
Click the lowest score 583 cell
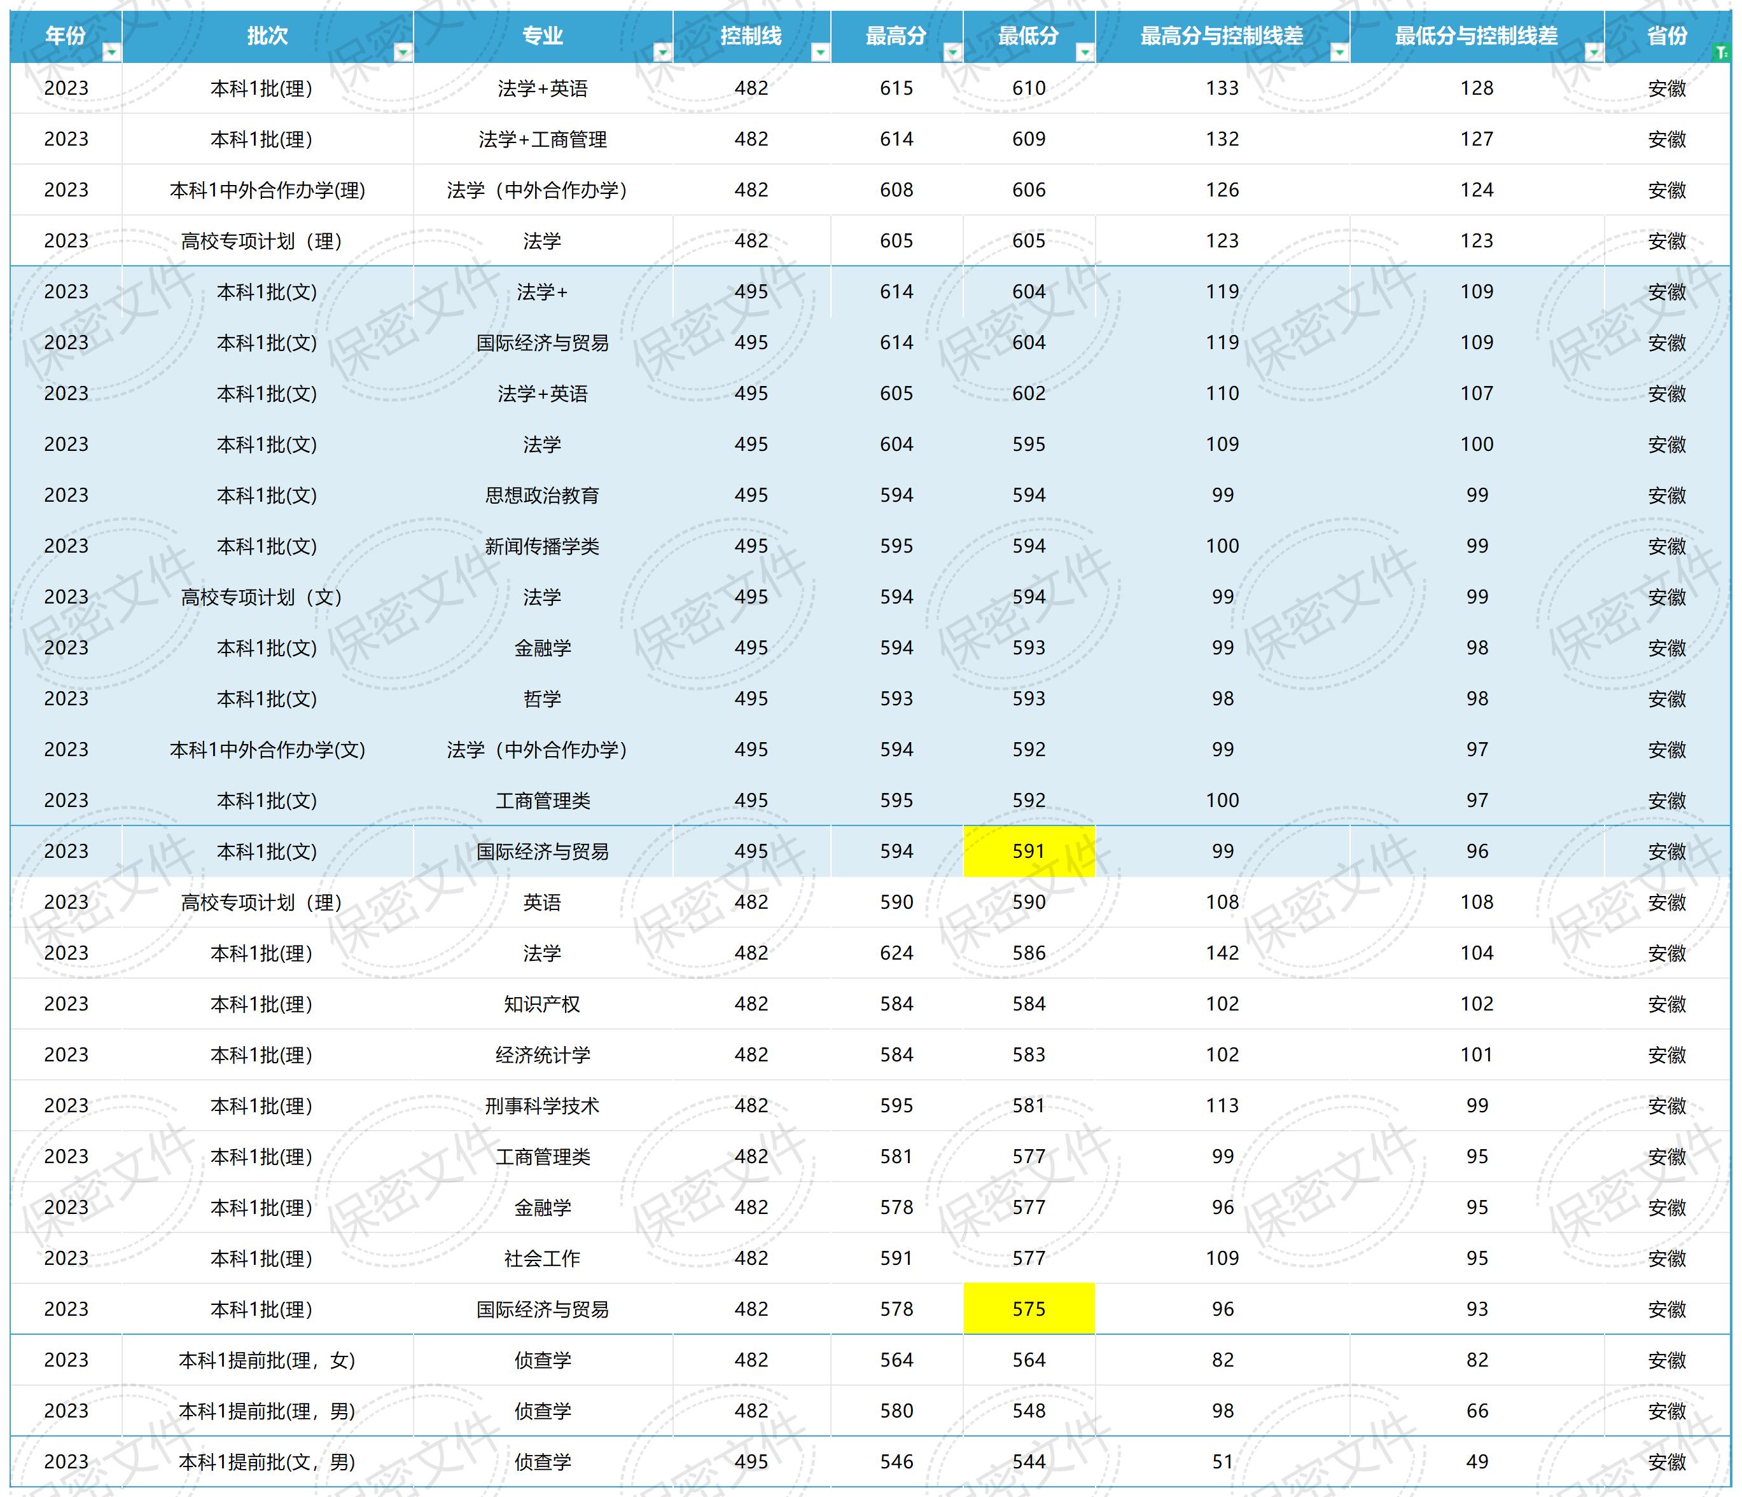(x=1029, y=1055)
